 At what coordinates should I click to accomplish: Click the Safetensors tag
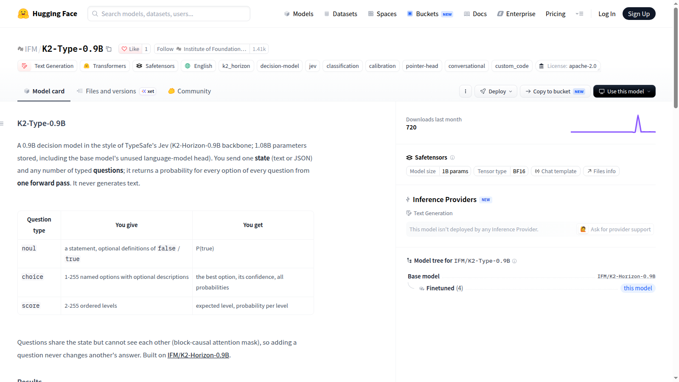click(x=155, y=66)
